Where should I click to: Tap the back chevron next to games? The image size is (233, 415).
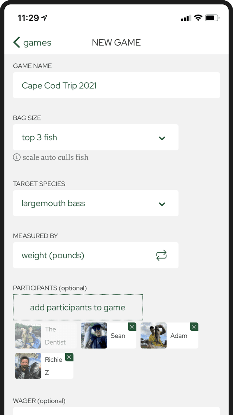(x=17, y=42)
